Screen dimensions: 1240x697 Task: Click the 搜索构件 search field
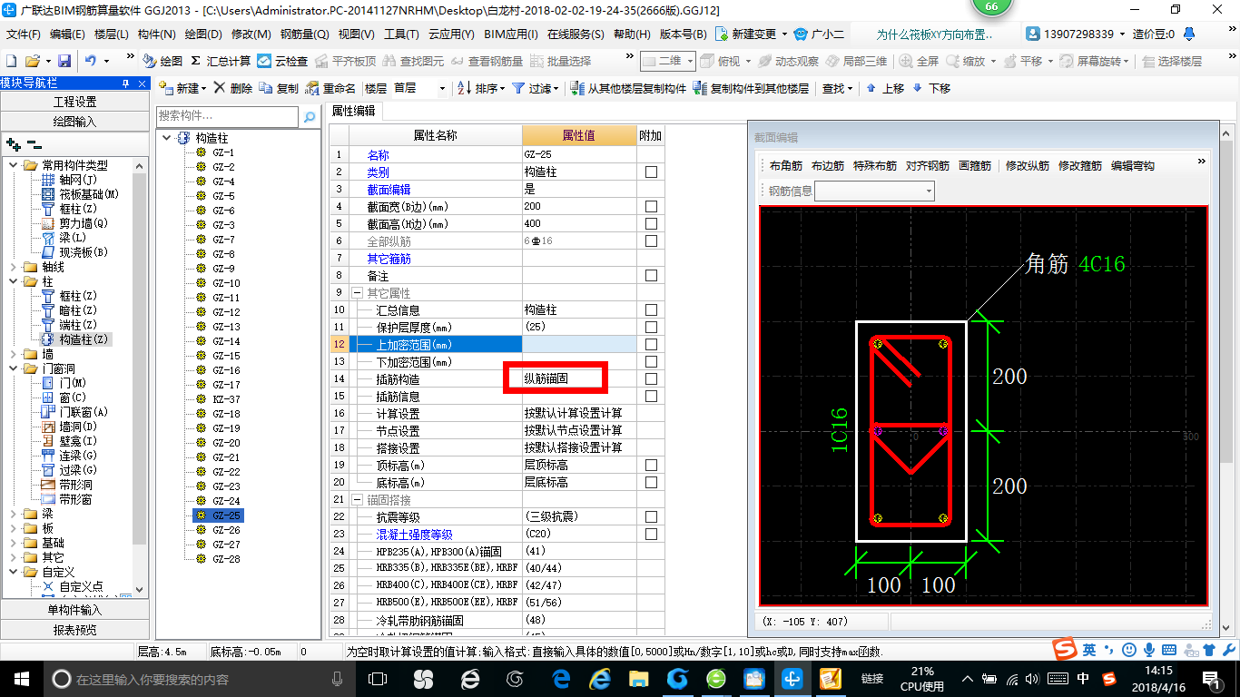227,116
